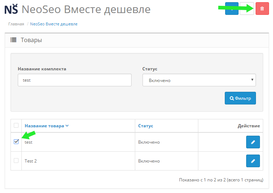Edit the 'test' row with pencil button
The image size is (273, 193).
coord(253,142)
